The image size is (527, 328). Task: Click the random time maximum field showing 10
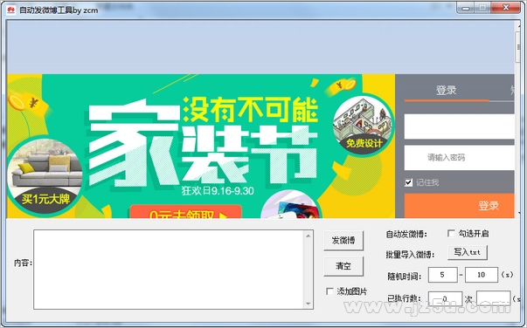click(x=482, y=275)
